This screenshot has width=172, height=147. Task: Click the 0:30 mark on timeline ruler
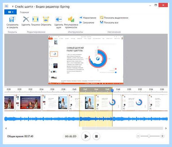tap(19, 89)
